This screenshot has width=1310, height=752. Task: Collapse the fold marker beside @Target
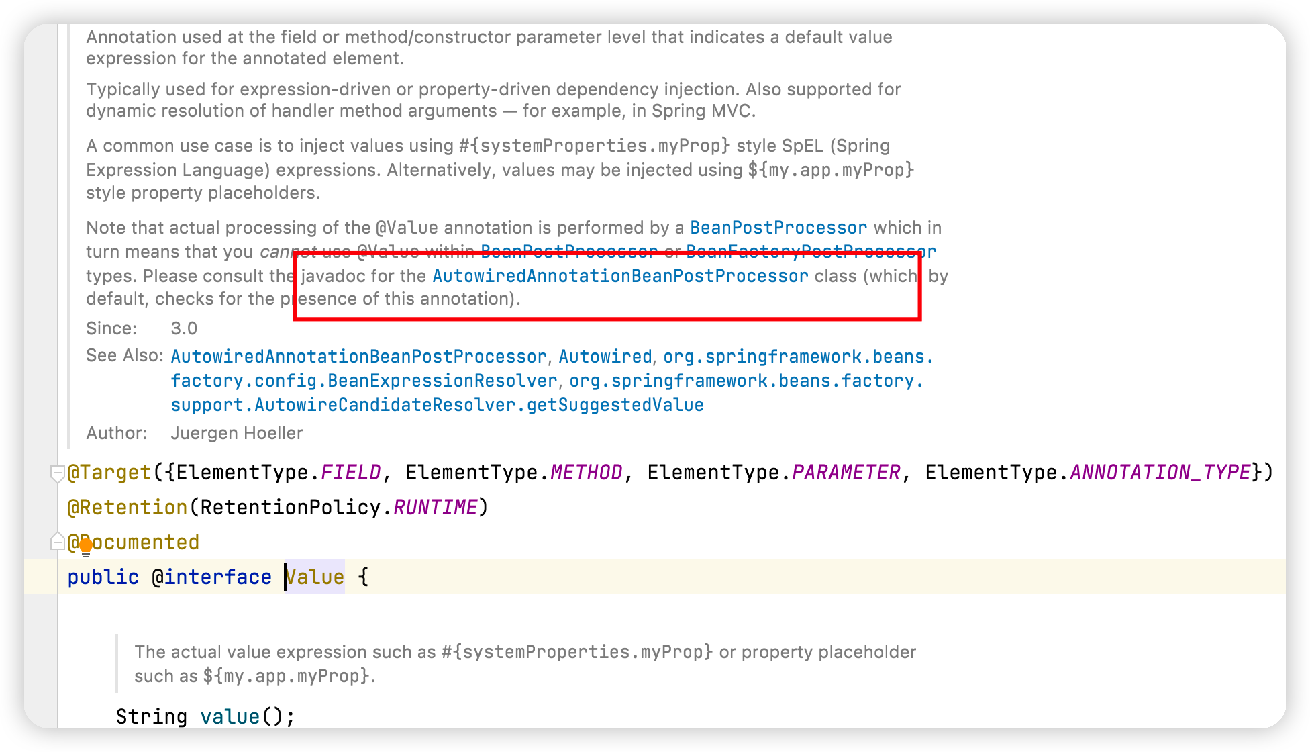pos(57,473)
